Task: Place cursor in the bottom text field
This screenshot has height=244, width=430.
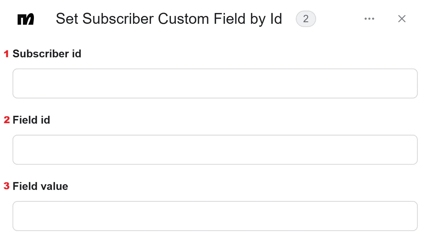Action: click(215, 216)
